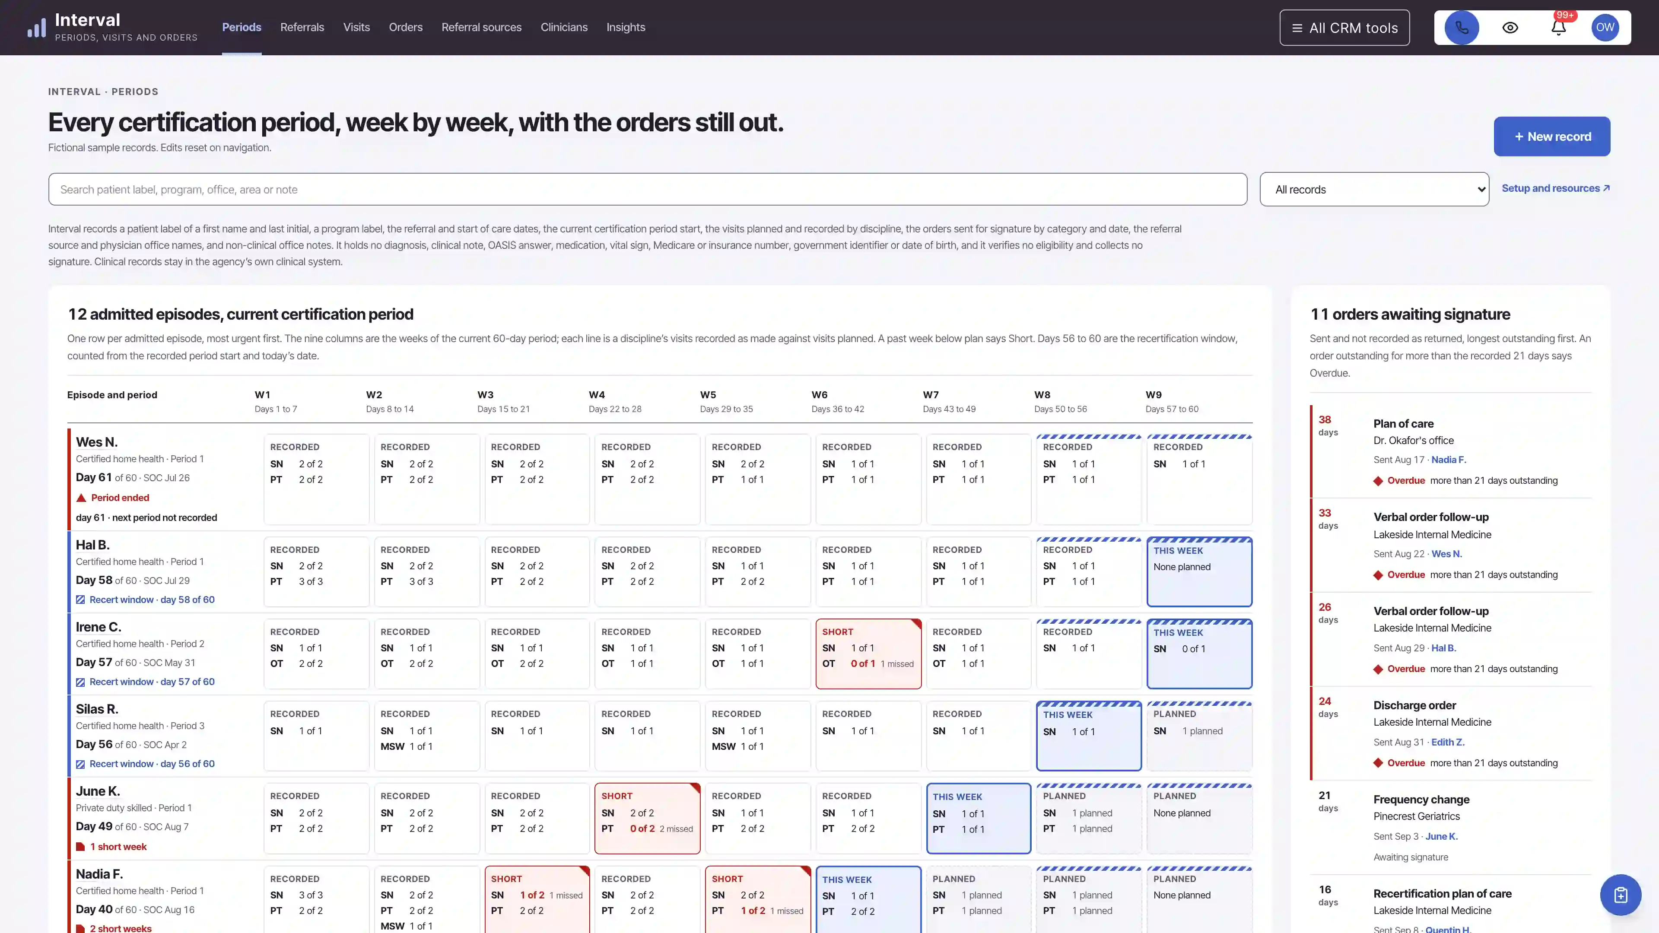Select Silas R. W9 PLANNED cell

pyautogui.click(x=1199, y=736)
